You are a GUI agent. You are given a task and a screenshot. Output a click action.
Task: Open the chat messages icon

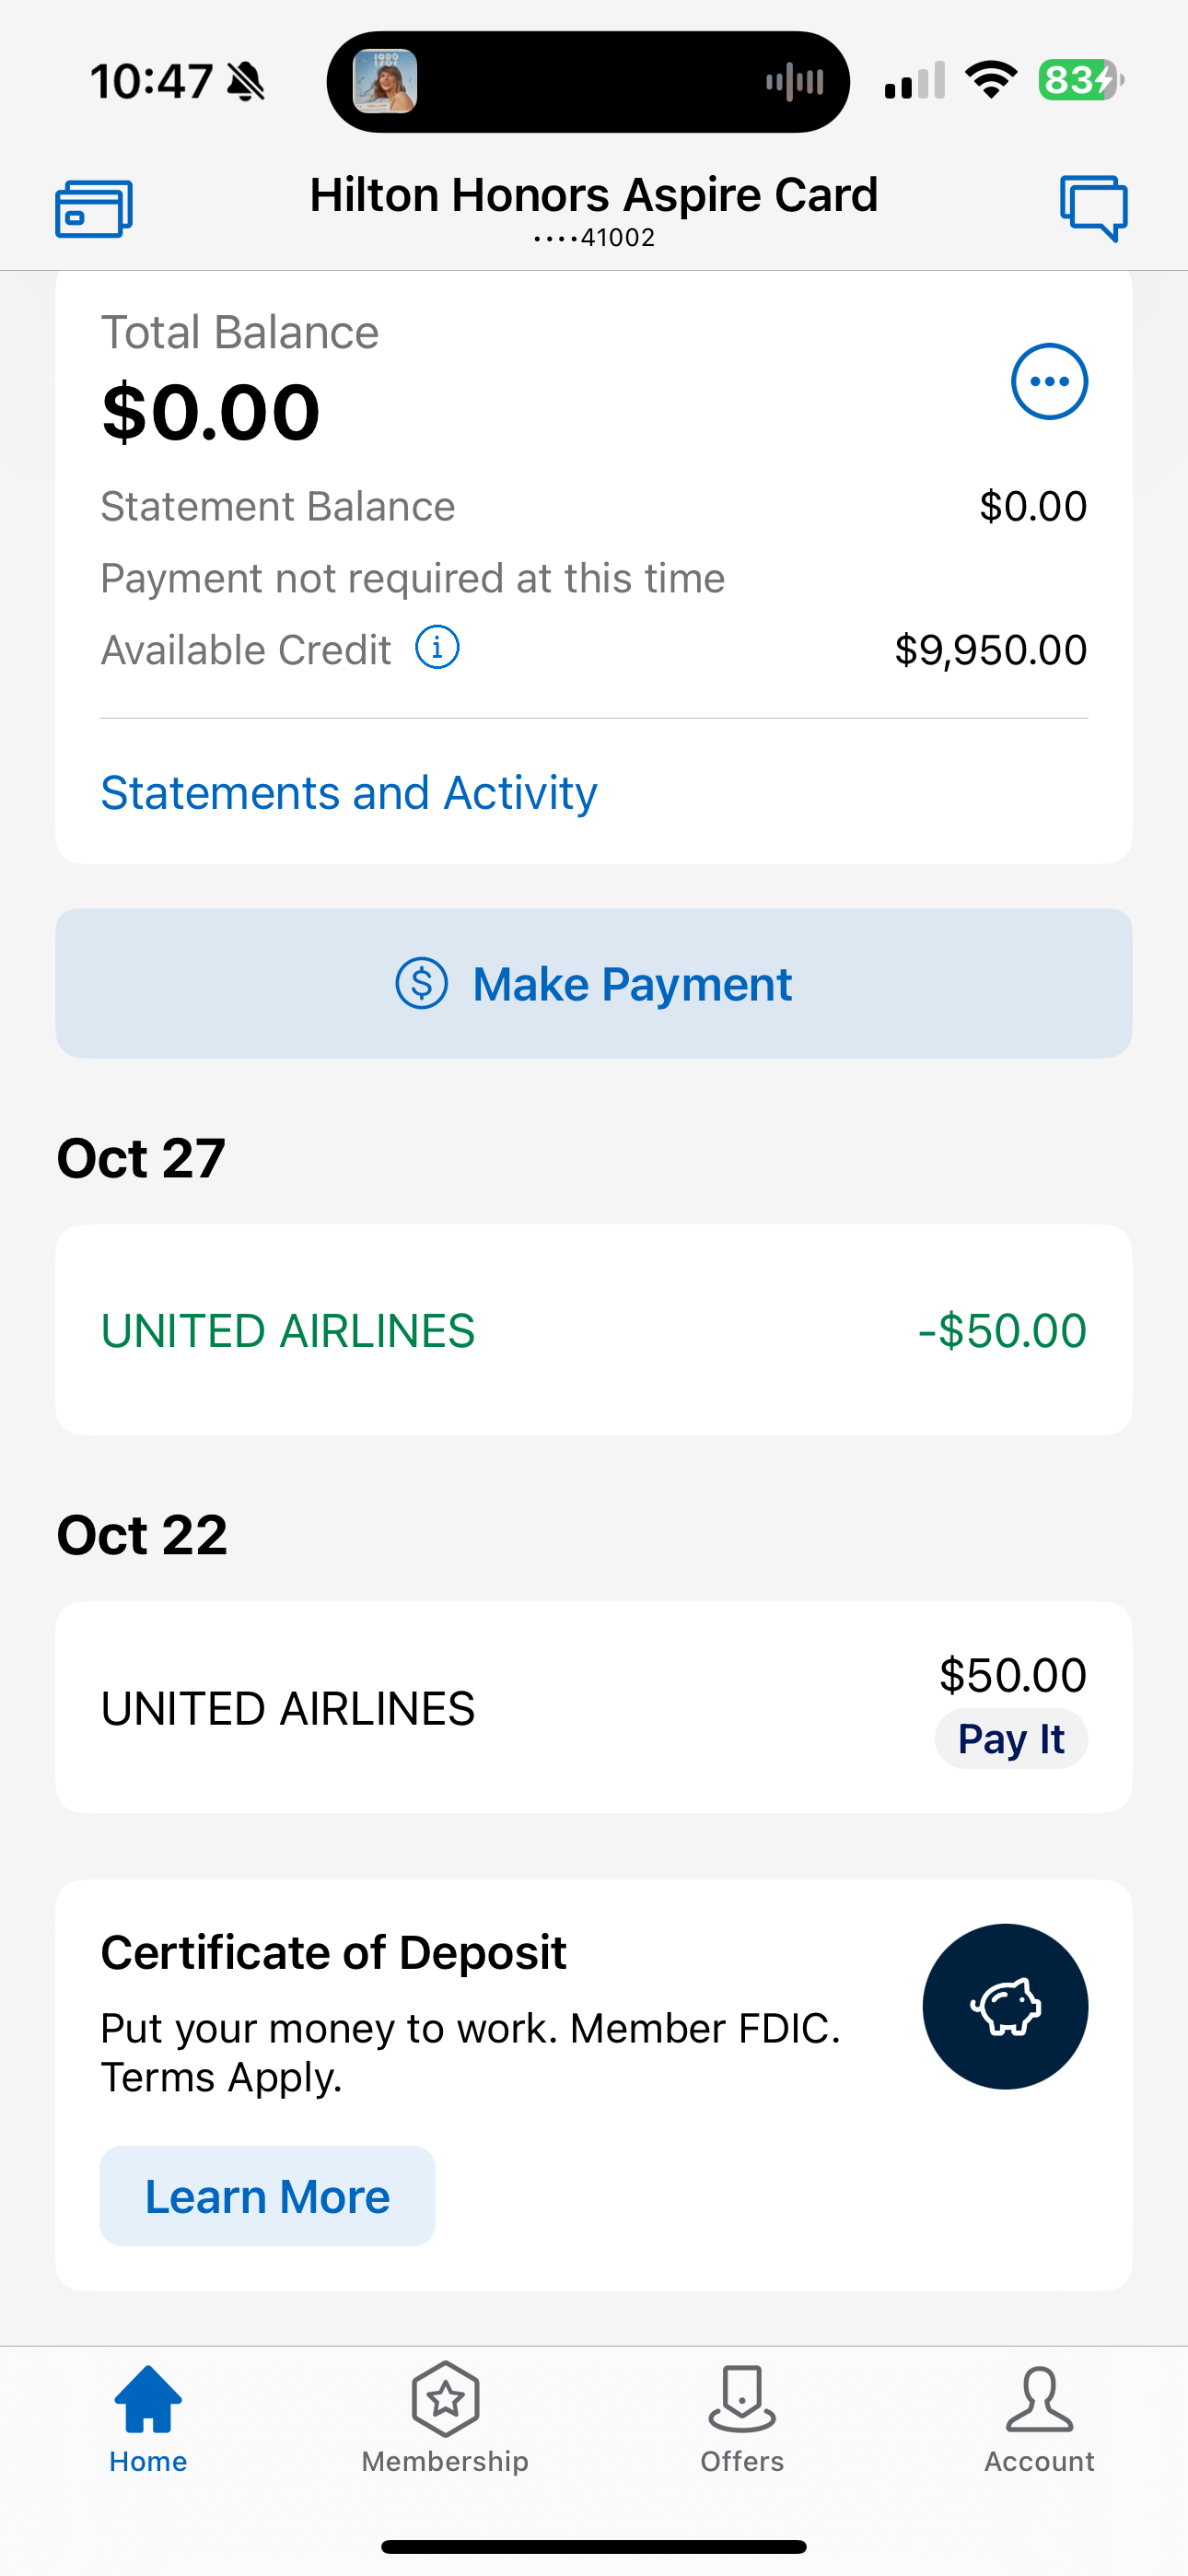tap(1093, 208)
